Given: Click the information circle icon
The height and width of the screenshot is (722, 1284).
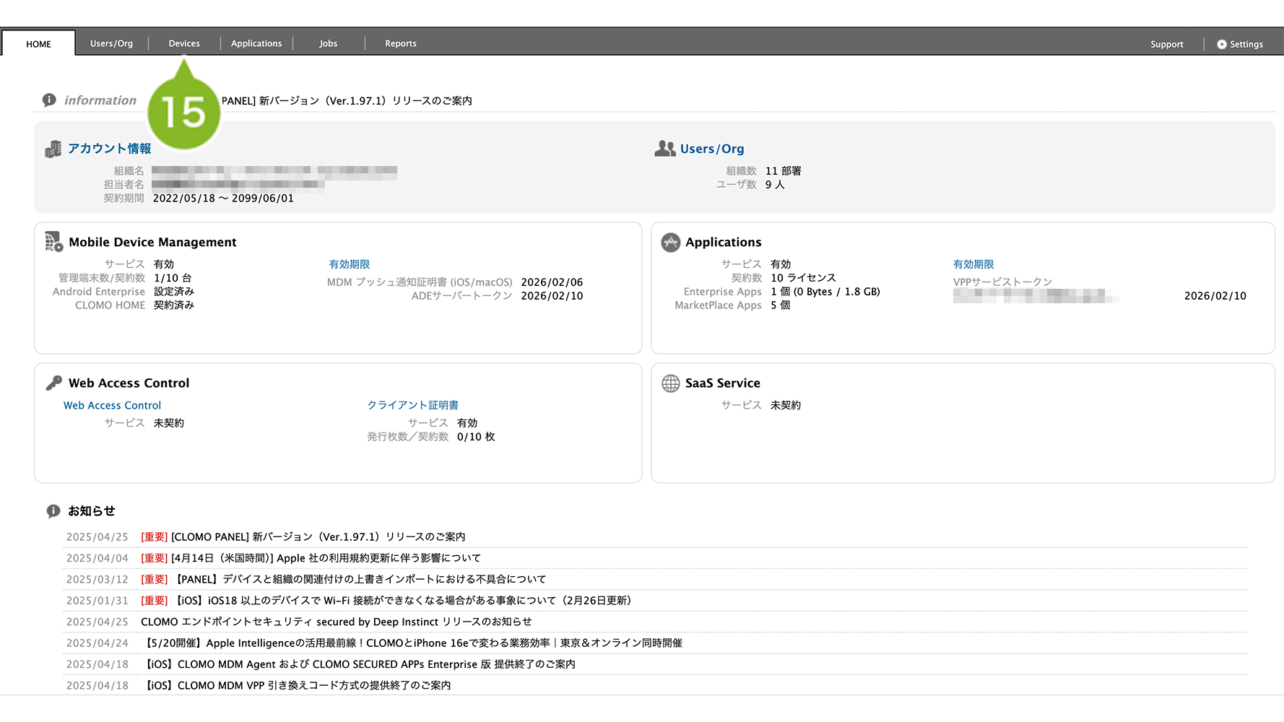Looking at the screenshot, I should [49, 100].
